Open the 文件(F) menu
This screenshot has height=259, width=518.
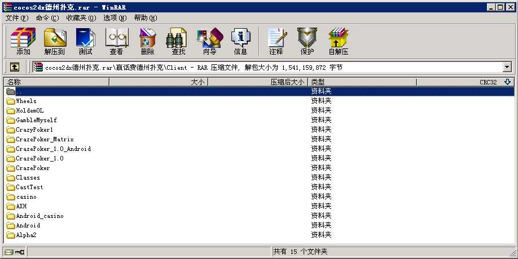17,18
